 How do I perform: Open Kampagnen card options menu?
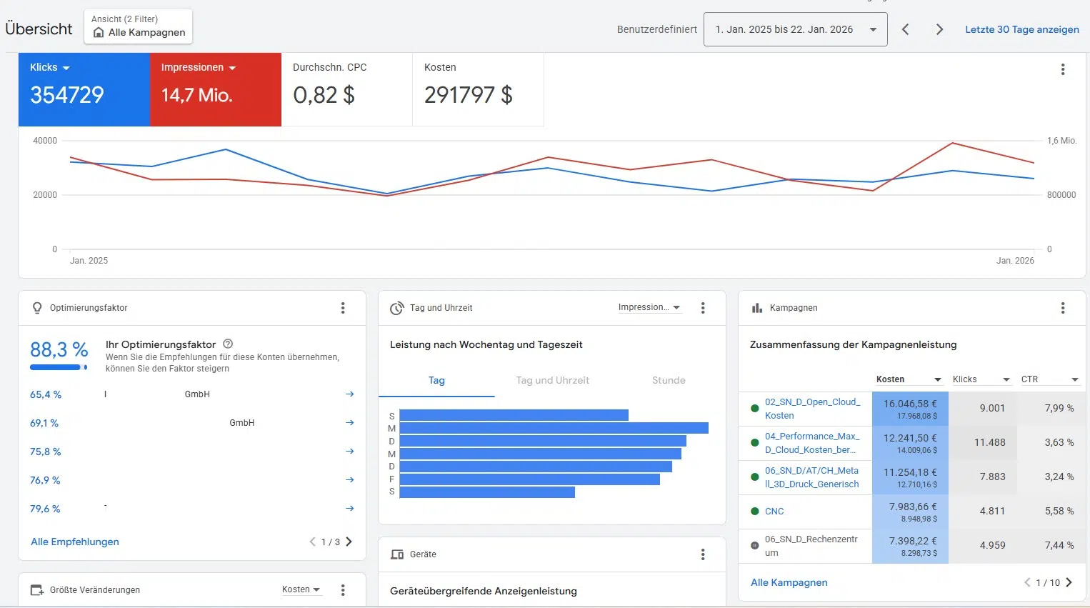[1063, 308]
